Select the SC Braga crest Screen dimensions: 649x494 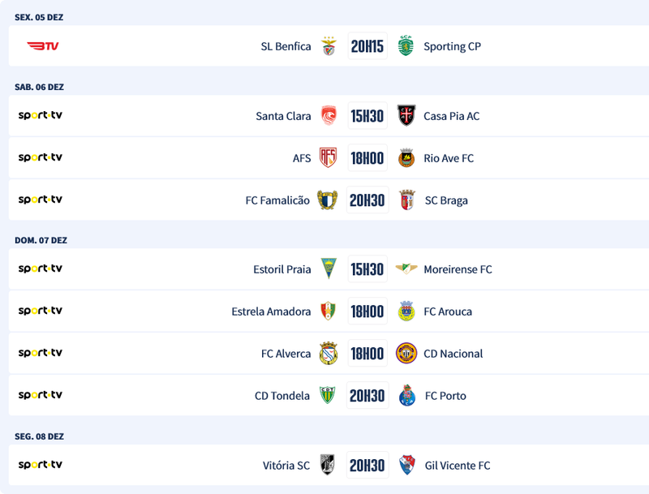(x=406, y=200)
